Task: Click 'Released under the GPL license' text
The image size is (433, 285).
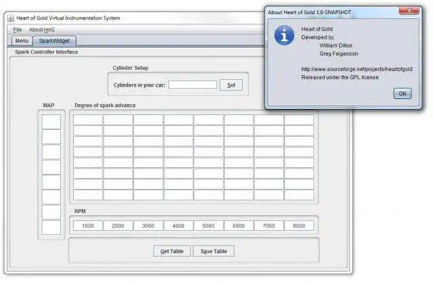Action: click(x=340, y=77)
